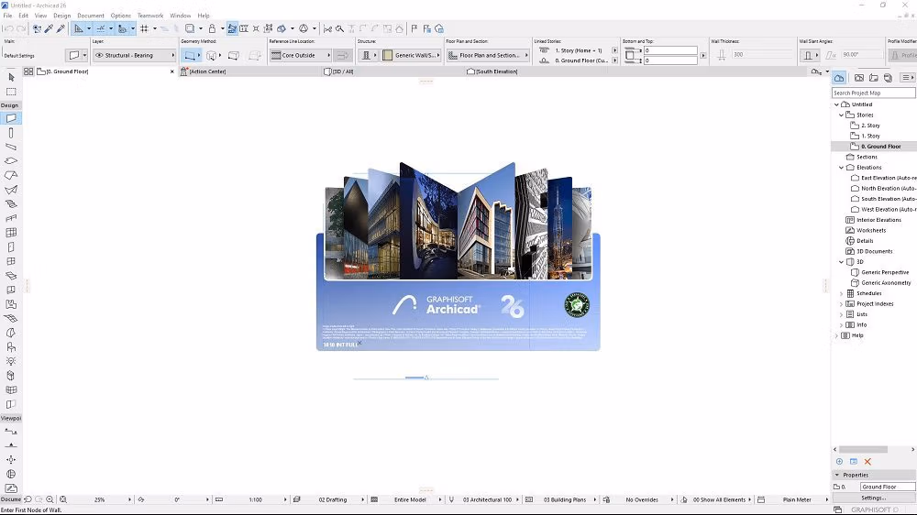Open Floor Plan and Section dropdown
This screenshot has width=917, height=515.
488,56
